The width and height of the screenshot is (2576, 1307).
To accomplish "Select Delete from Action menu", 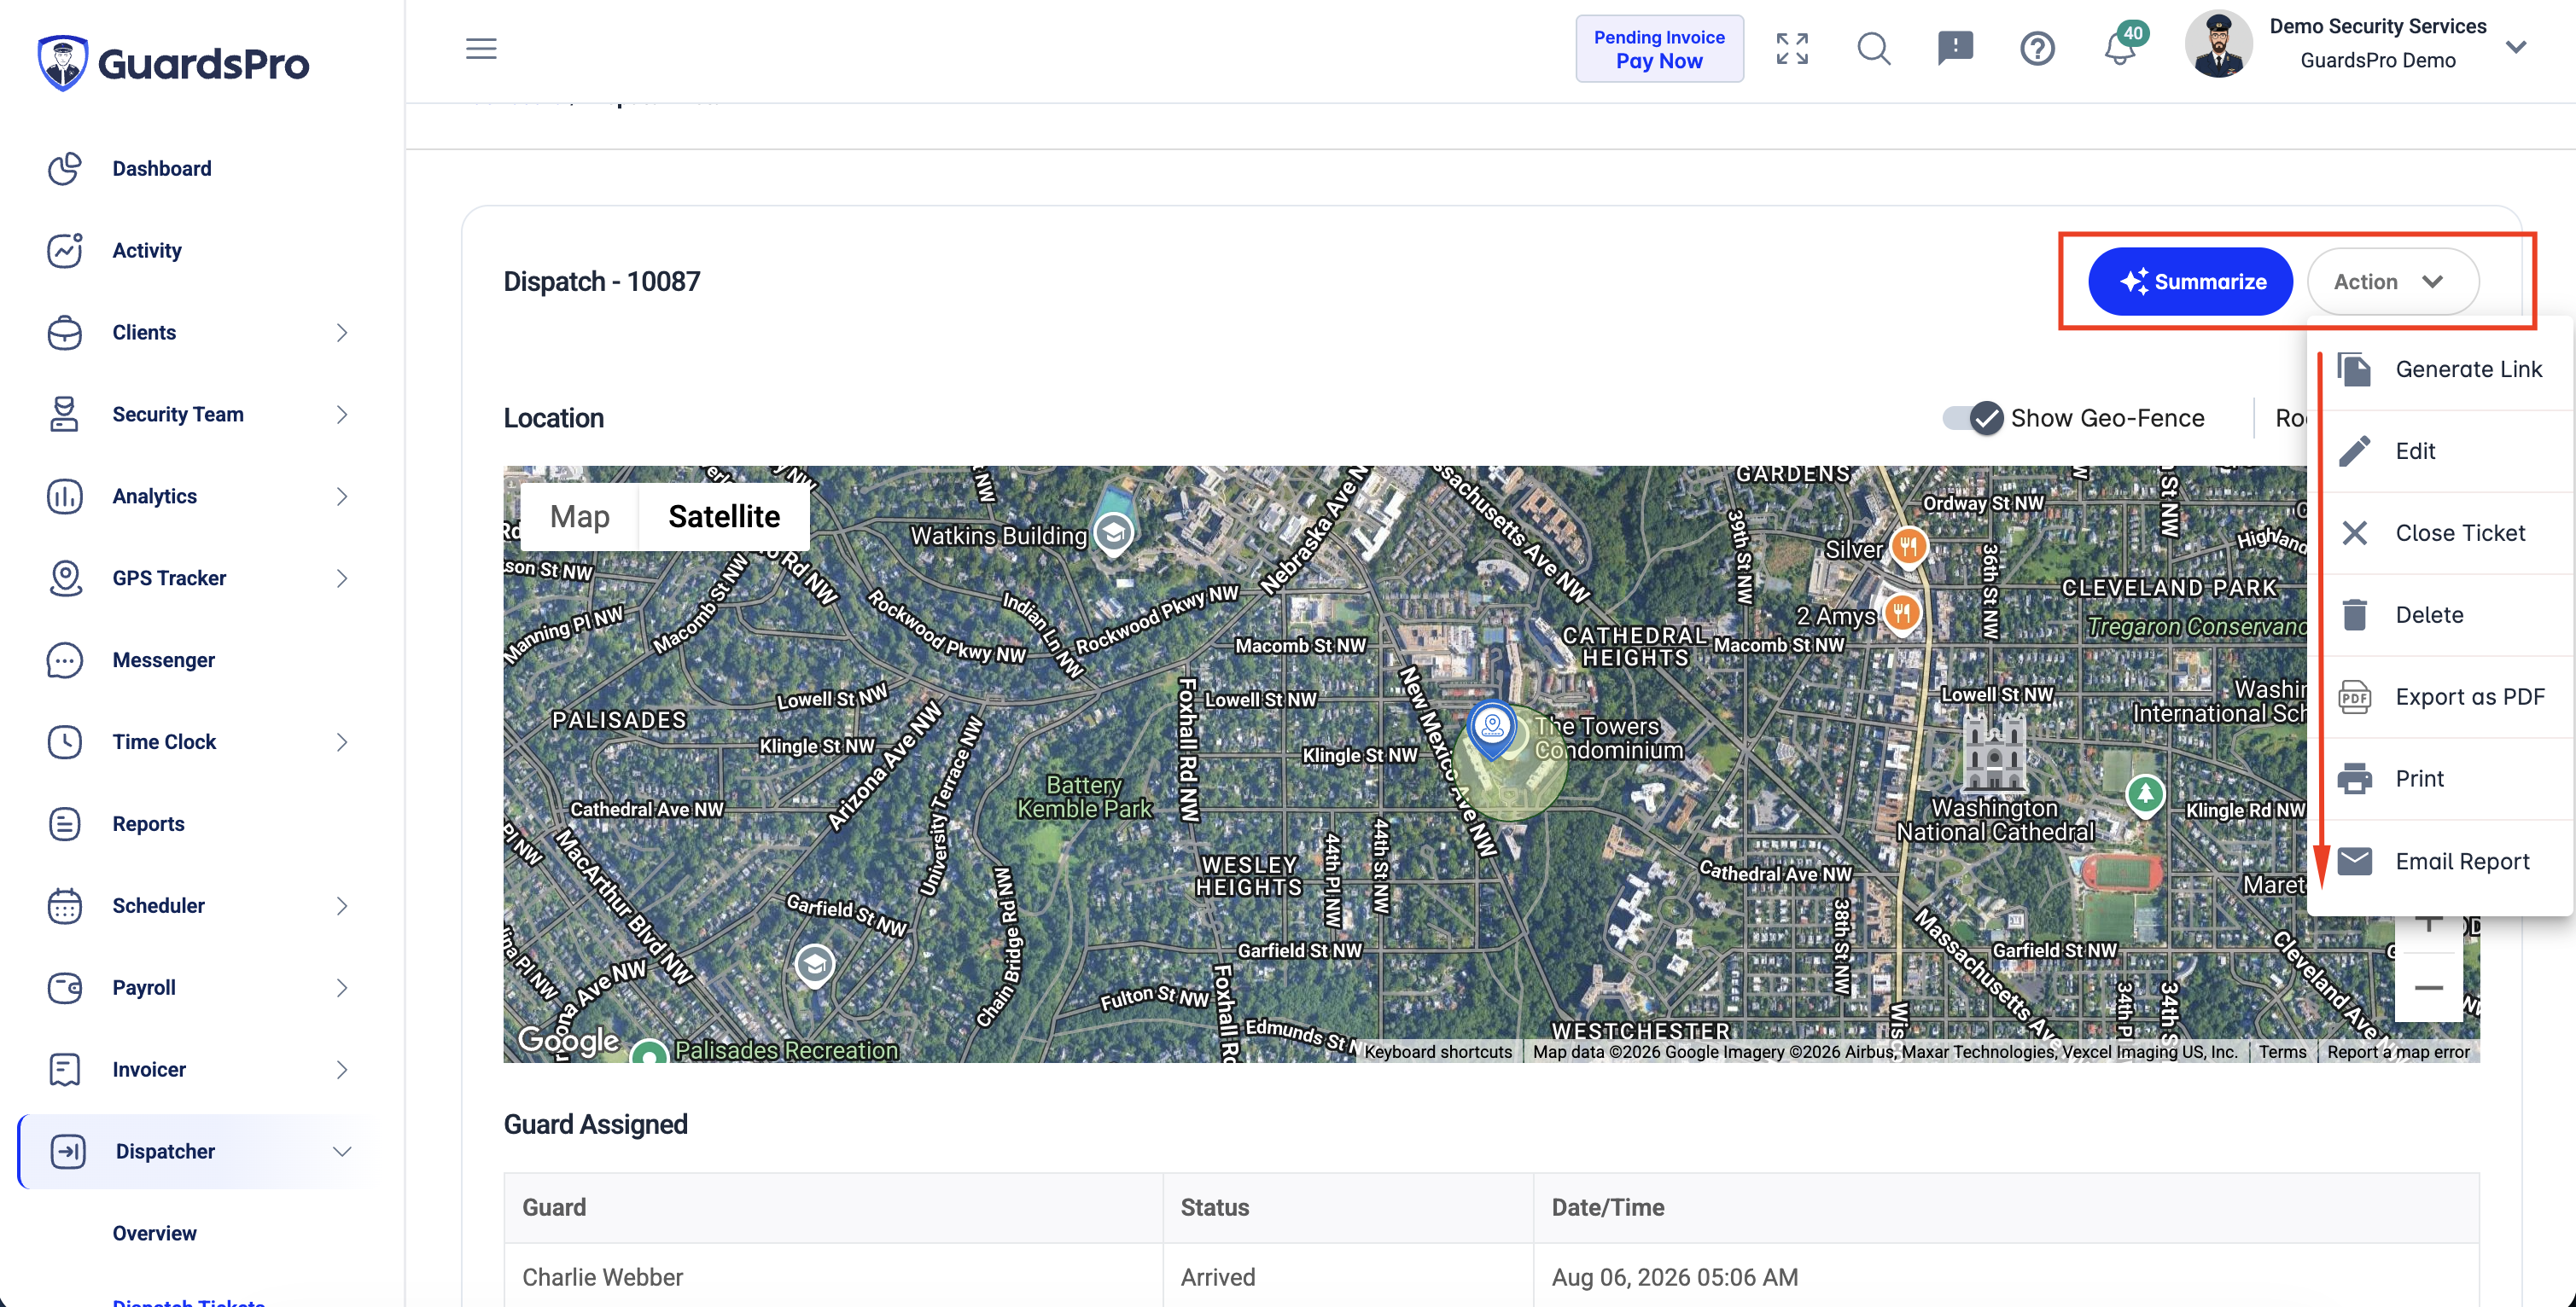I will (x=2440, y=614).
